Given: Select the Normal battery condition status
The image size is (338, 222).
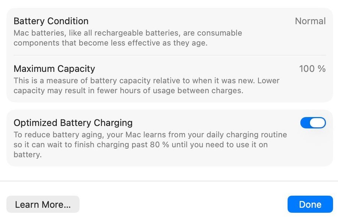Looking at the screenshot, I should click(310, 21).
